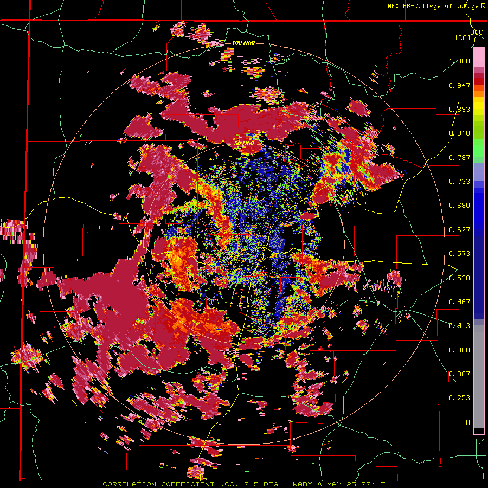This screenshot has height=488, width=488.
Task: Click the [CC] legend title
Action: pos(463,37)
